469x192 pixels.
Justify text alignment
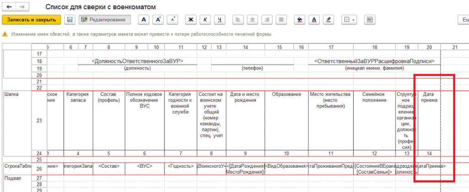(281, 20)
